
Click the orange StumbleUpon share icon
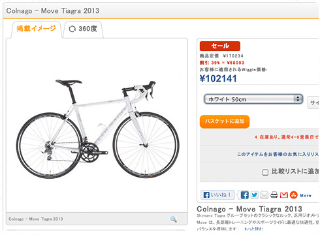[294, 195]
